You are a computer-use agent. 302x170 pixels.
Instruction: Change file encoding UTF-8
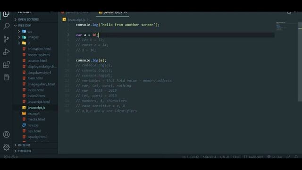tap(225, 157)
